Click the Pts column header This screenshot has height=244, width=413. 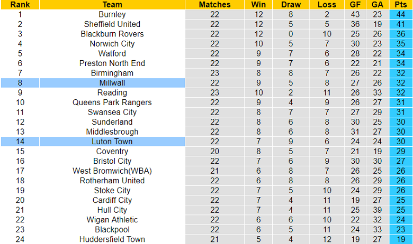pos(400,4)
